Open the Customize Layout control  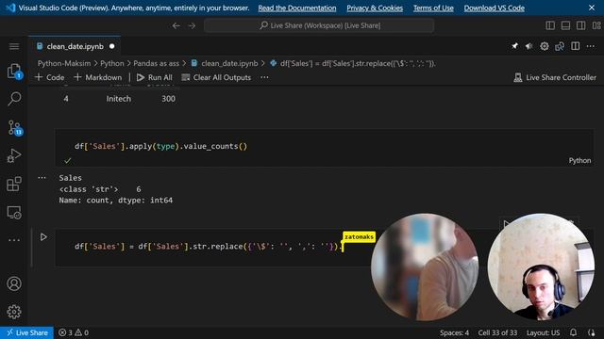pos(596,25)
